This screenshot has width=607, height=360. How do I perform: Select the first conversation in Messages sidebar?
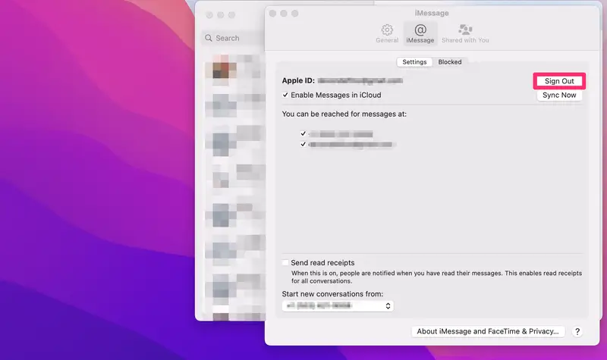234,70
